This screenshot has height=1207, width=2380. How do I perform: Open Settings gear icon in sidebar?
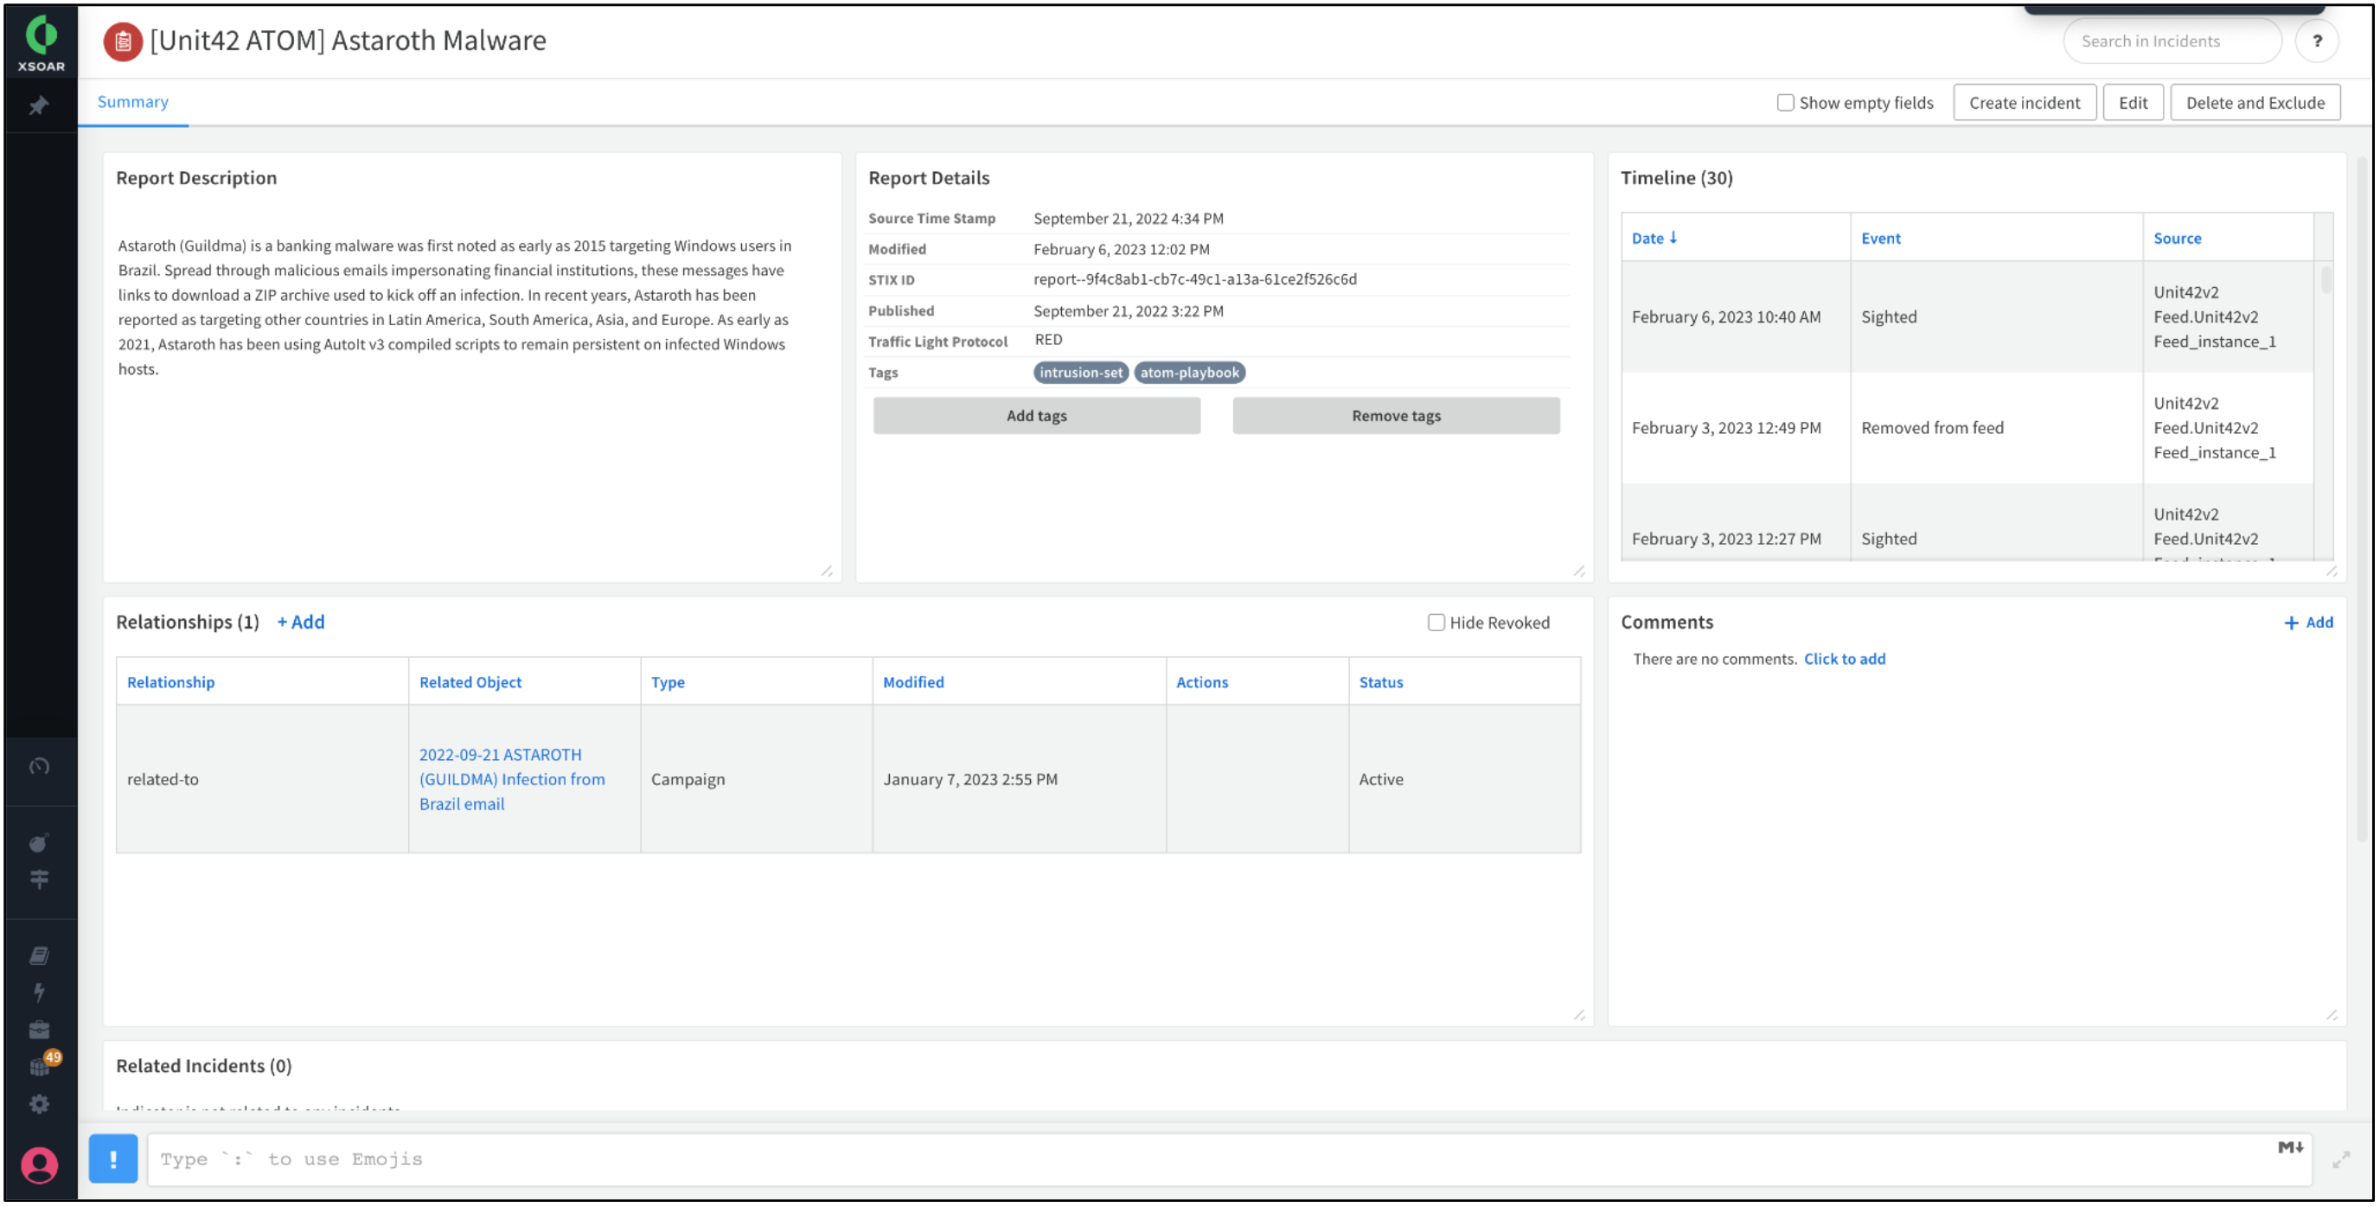[x=39, y=1104]
